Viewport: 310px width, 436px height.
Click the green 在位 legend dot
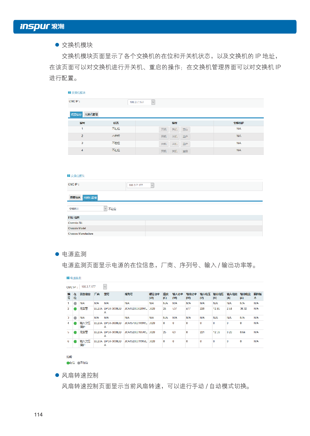[x=68, y=363]
